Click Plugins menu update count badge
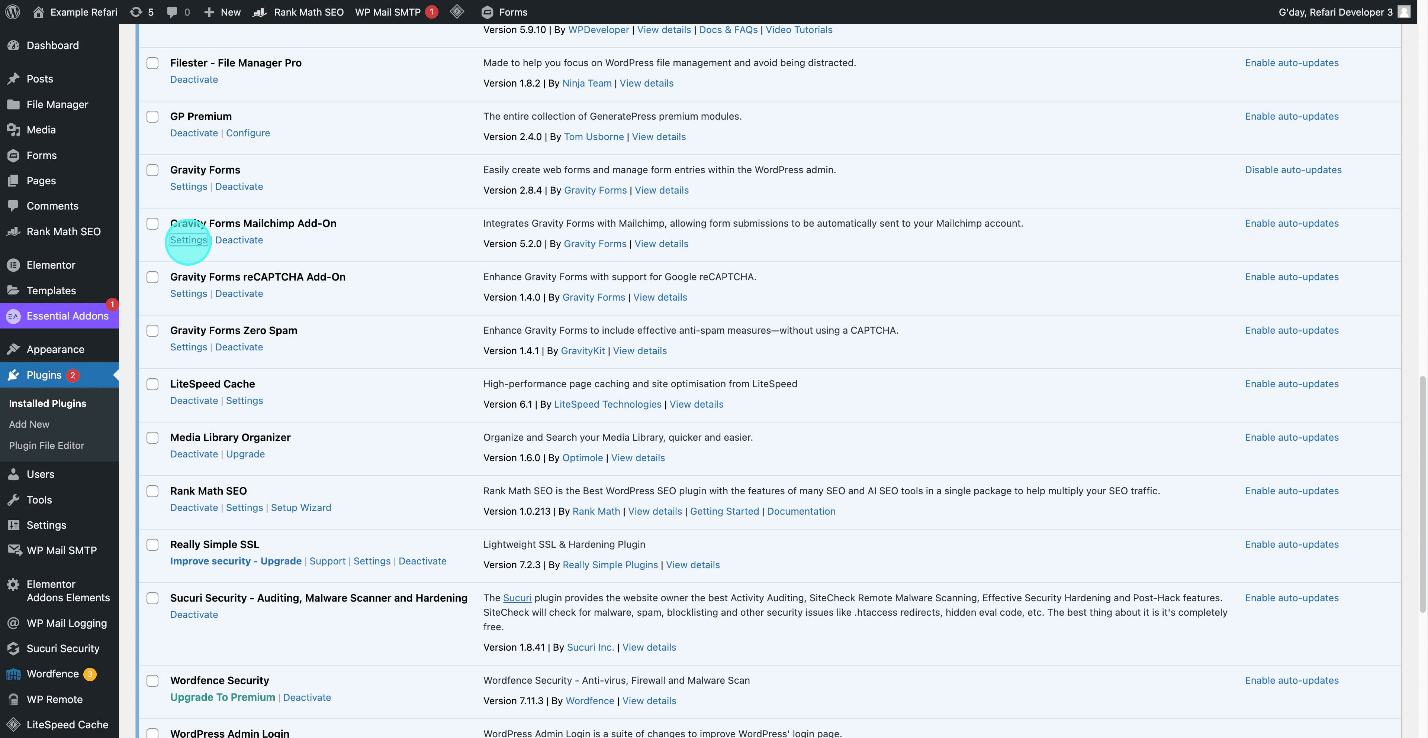This screenshot has height=738, width=1428. tap(73, 375)
